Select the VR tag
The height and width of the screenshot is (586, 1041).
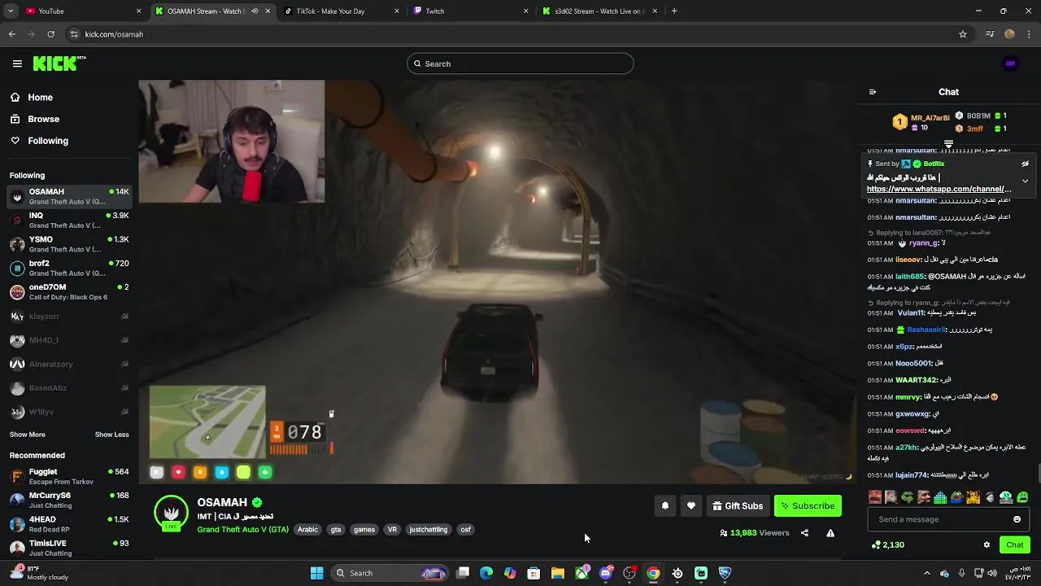392,530
